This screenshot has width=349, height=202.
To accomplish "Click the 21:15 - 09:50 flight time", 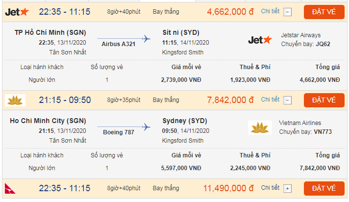I will coord(65,100).
